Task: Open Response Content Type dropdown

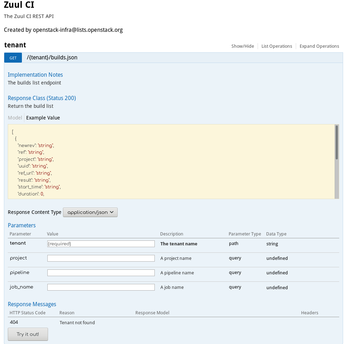Action: [90, 212]
